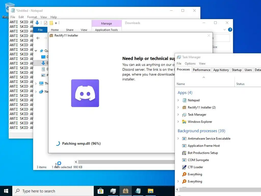Screen dimensions: 261x196
Task: Expand the Notepad entry in Task Manager
Action: tap(178, 100)
